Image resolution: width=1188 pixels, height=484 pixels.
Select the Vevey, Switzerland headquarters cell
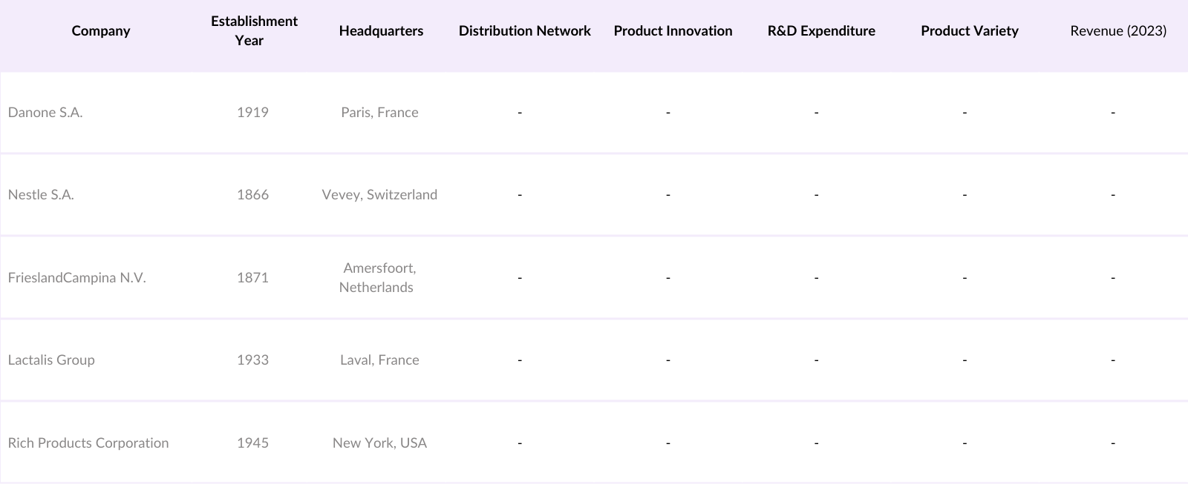tap(379, 195)
